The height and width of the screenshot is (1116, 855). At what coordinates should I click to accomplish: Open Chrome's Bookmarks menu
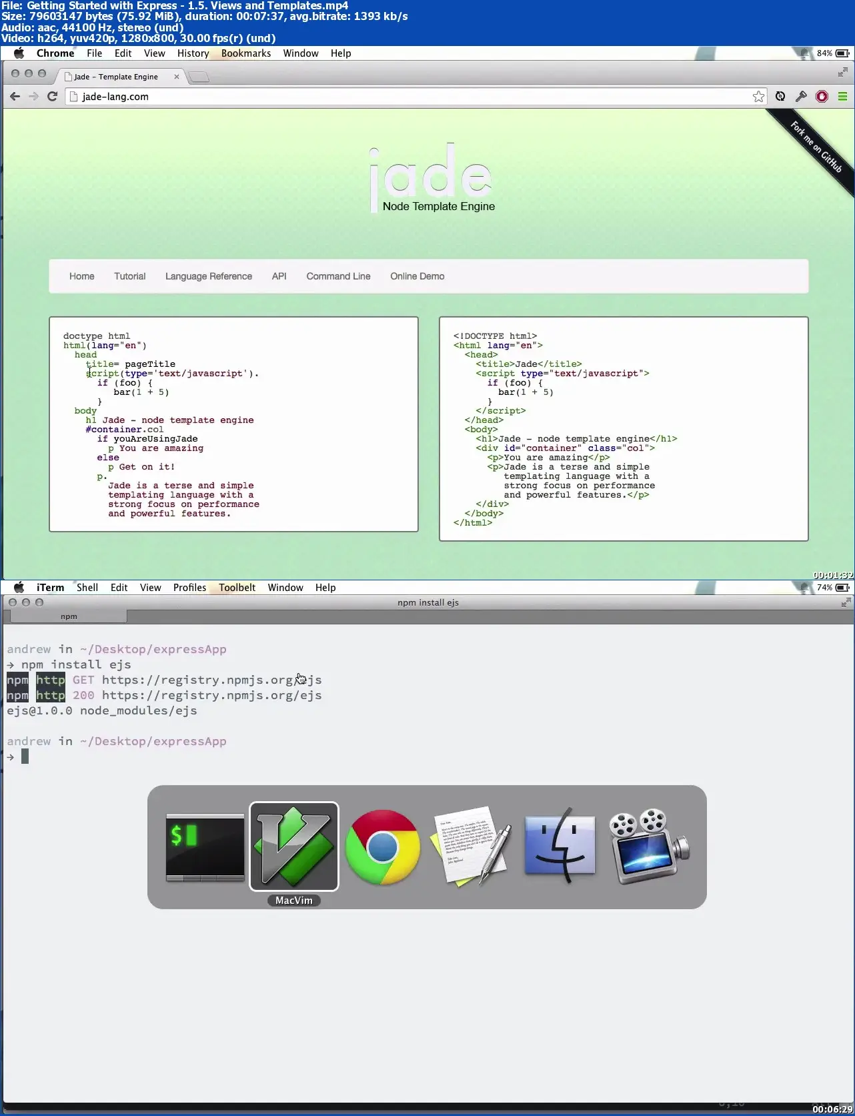(x=246, y=53)
